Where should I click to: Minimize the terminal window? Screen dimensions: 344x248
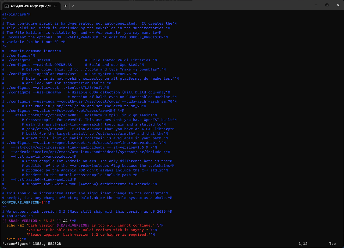coord(316,5)
